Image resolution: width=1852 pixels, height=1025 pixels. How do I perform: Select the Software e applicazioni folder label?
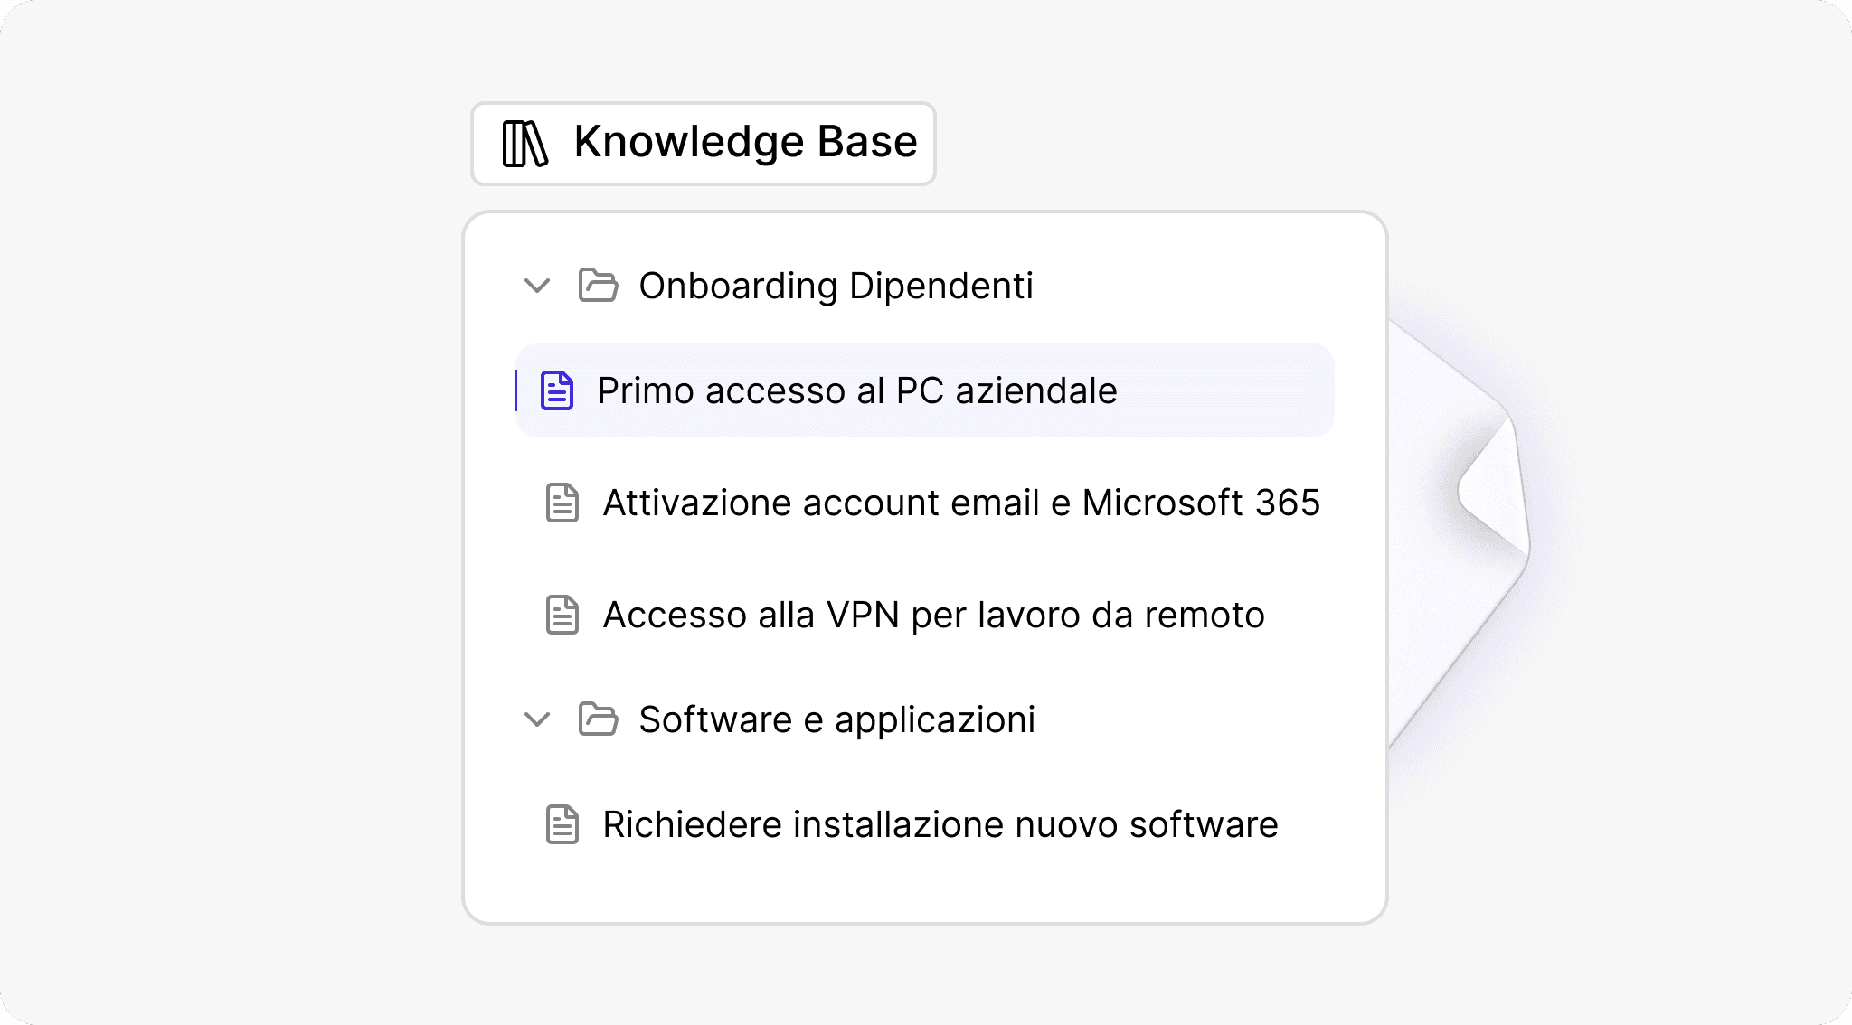836,719
